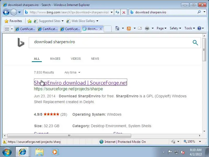
Task: Open the Favorites star button
Action: pyautogui.click(x=13, y=21)
